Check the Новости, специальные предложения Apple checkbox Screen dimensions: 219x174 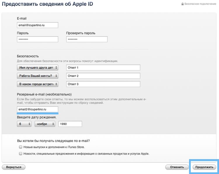click(20, 154)
